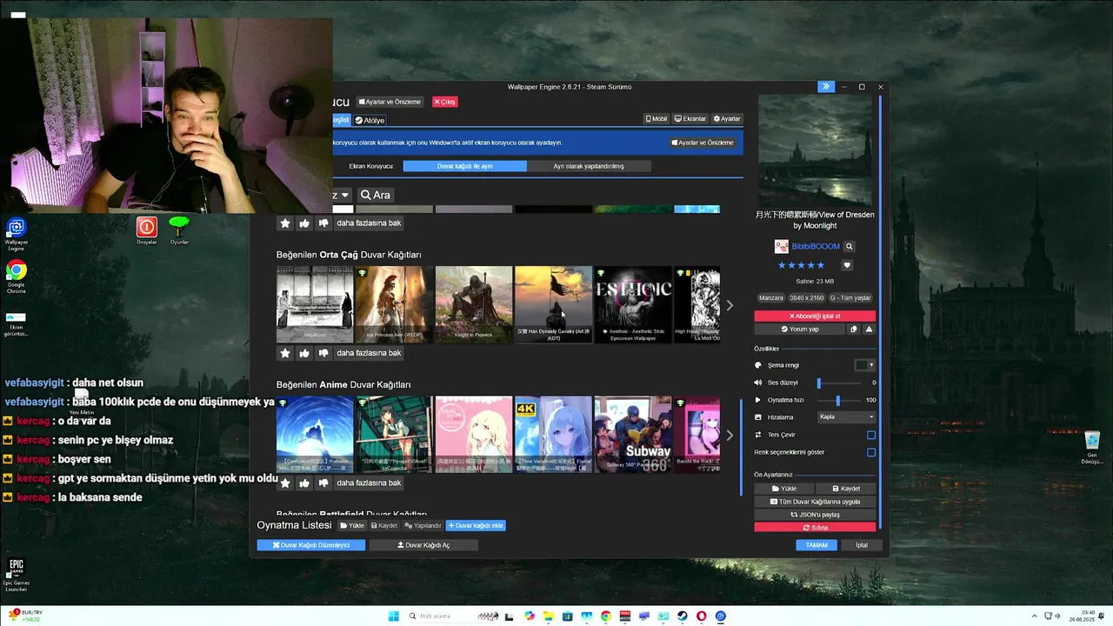Click the Yorum yap button
The width and height of the screenshot is (1113, 626).
point(800,330)
